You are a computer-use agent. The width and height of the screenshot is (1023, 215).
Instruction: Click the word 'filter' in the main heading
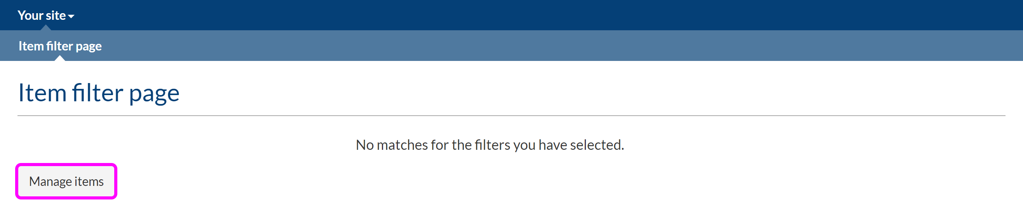pyautogui.click(x=97, y=93)
